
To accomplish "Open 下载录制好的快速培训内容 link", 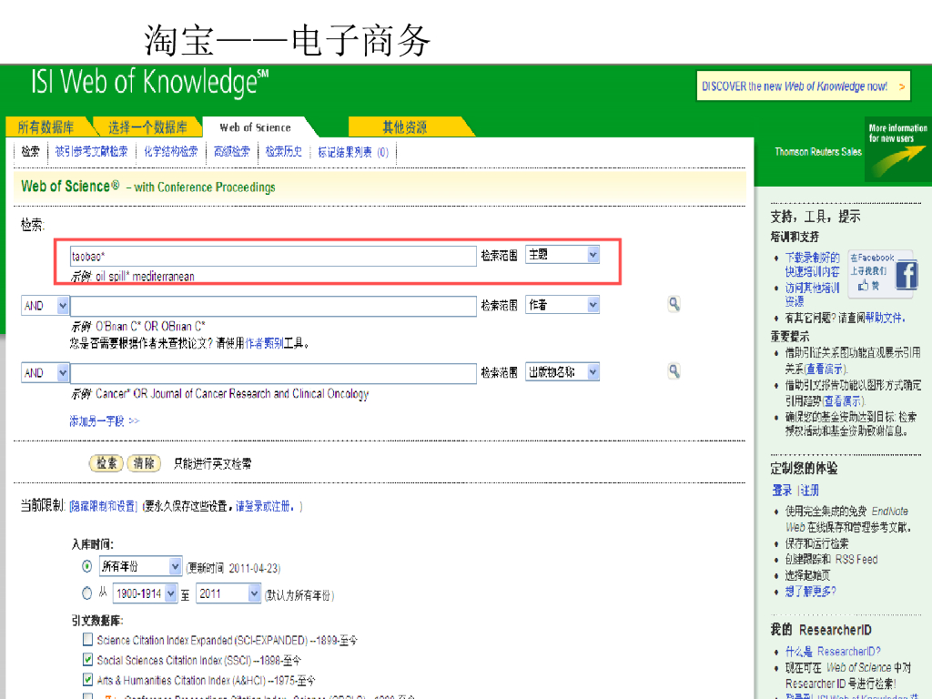I will pos(813,265).
